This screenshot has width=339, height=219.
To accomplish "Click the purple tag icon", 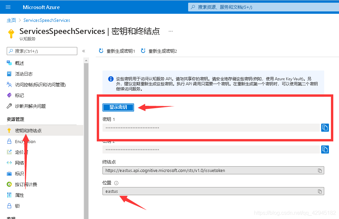I will coord(9,95).
